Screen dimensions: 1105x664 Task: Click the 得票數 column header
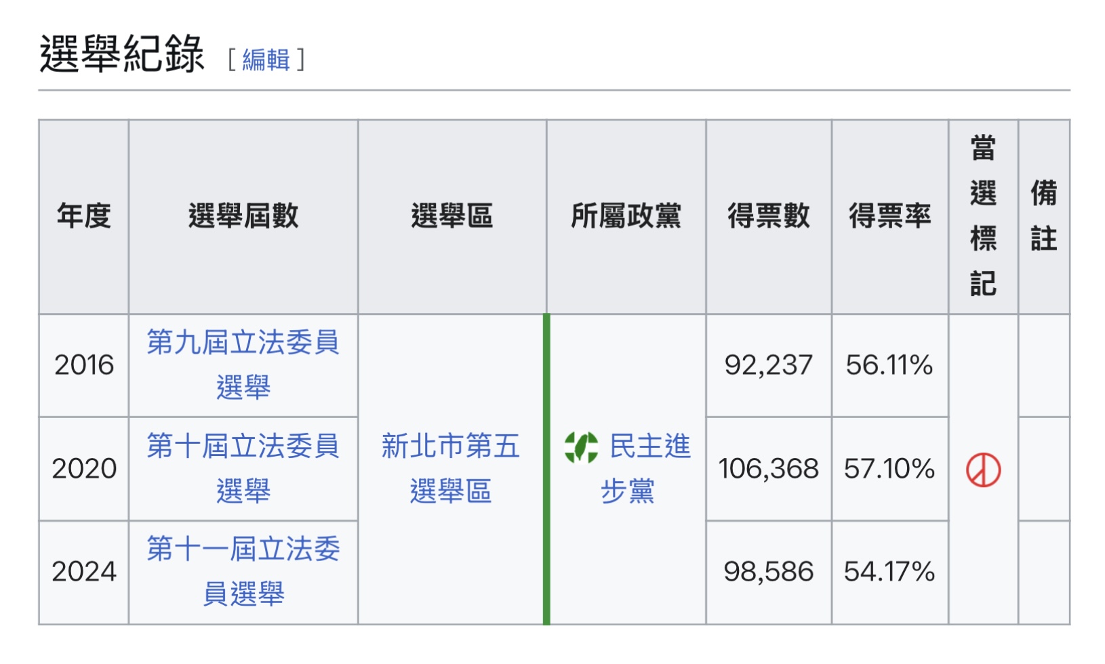coord(768,216)
